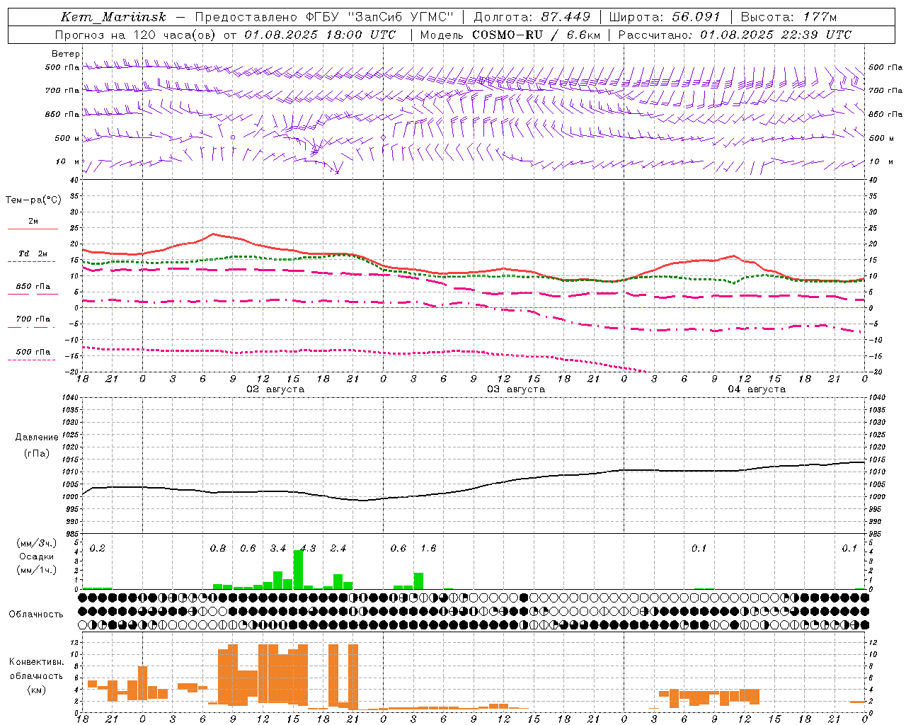Click the '500 м' wind level label on left
Viewport: 906px width, 725px height.
coord(67,138)
